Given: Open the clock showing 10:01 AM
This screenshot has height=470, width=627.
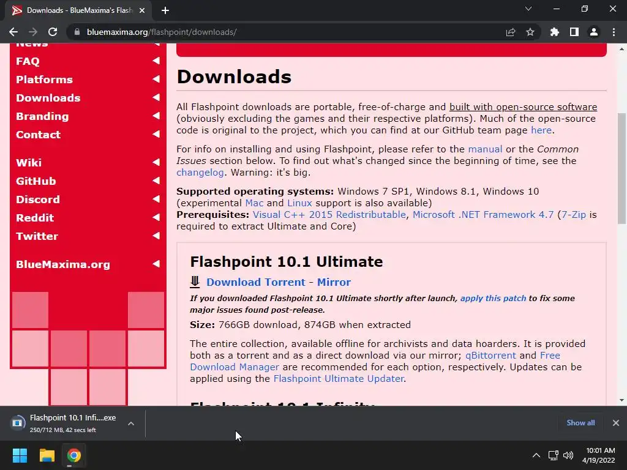Looking at the screenshot, I should [599, 455].
